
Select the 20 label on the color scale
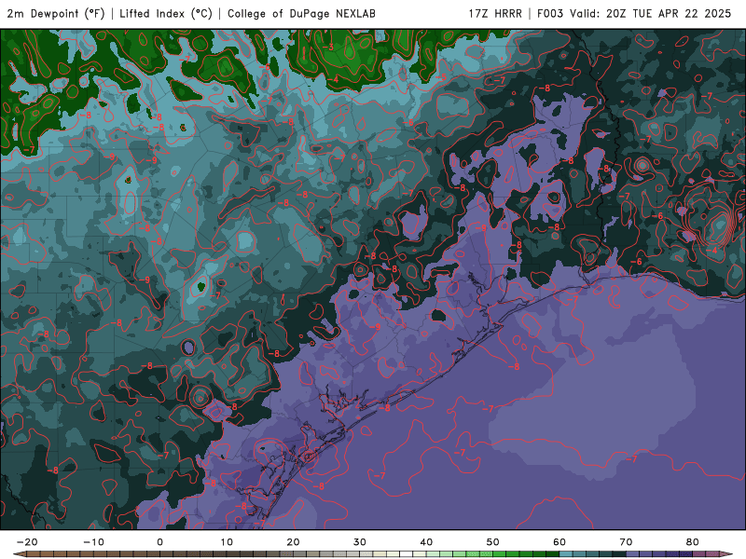click(293, 542)
